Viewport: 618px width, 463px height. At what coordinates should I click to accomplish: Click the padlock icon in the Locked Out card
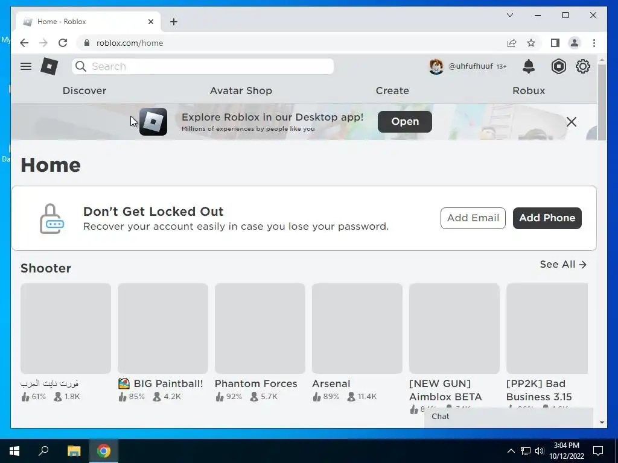52,218
